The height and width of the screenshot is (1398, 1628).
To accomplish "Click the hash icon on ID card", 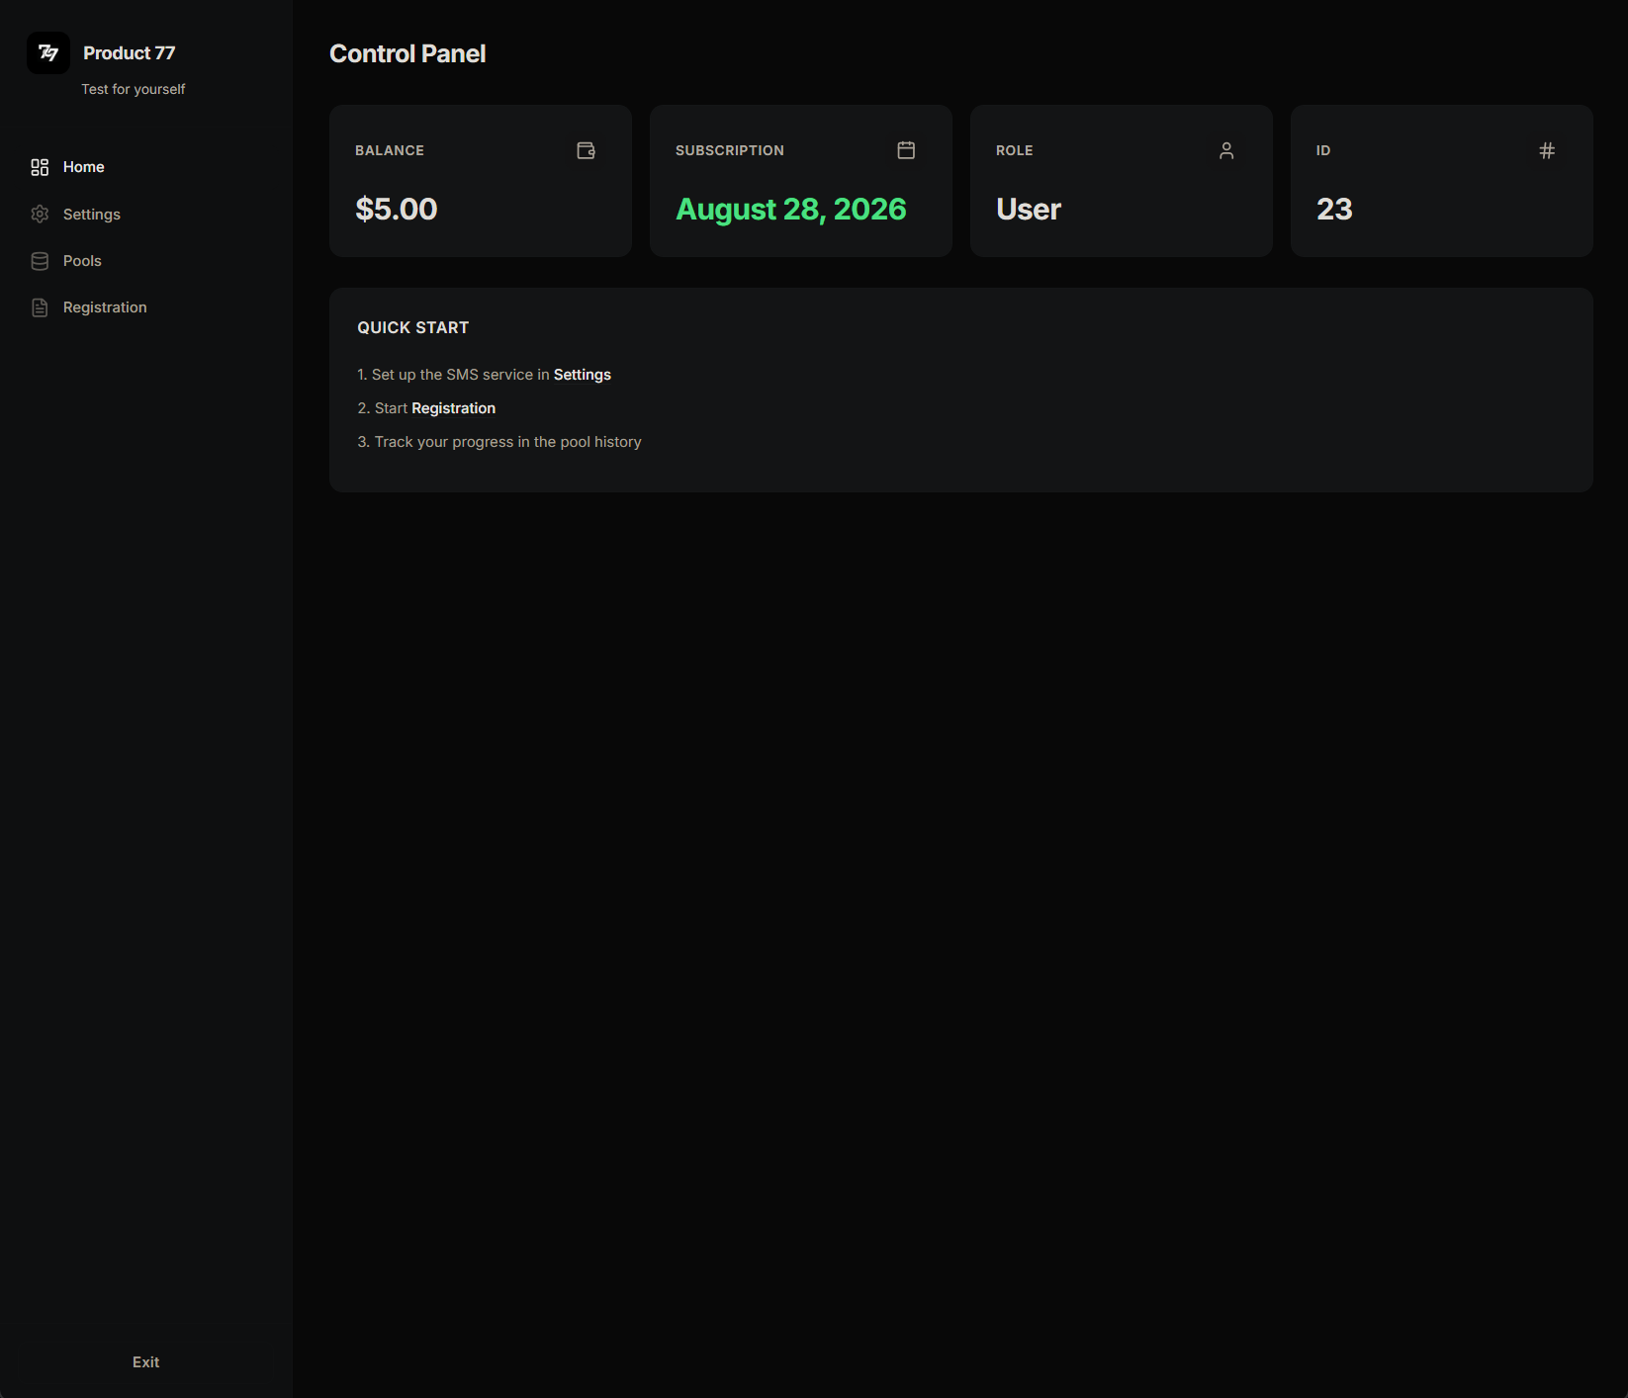I will [1547, 150].
